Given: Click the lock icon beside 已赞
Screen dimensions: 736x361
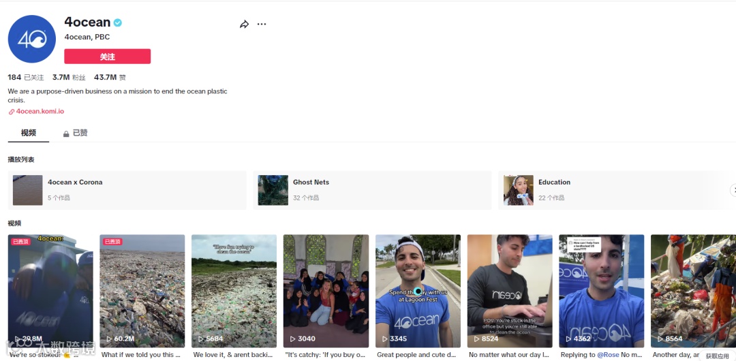Looking at the screenshot, I should [x=66, y=134].
